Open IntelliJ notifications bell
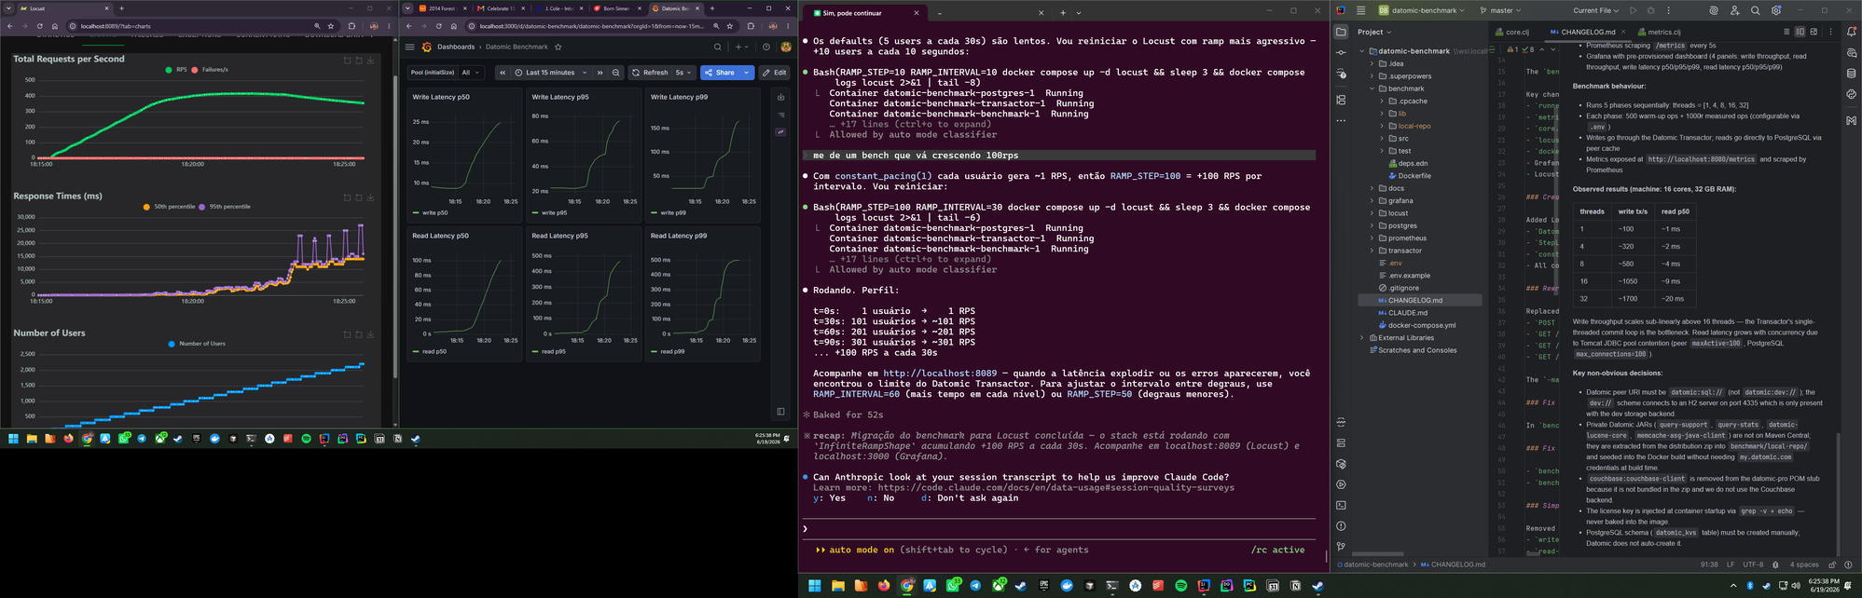Image resolution: width=1862 pixels, height=598 pixels. tap(1852, 32)
